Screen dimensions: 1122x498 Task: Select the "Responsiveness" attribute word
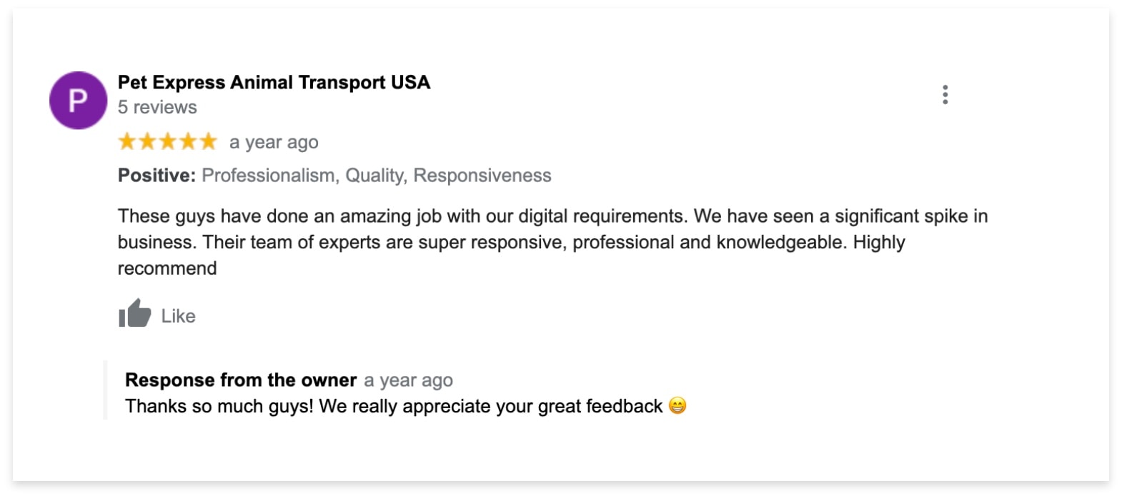[x=482, y=176]
